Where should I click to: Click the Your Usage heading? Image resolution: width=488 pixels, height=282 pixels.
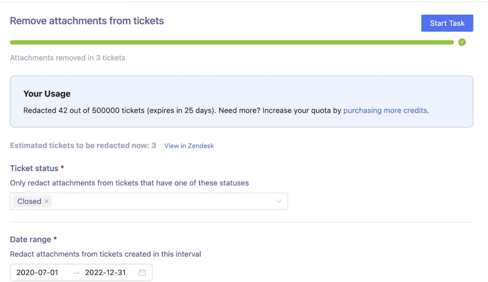click(x=47, y=94)
